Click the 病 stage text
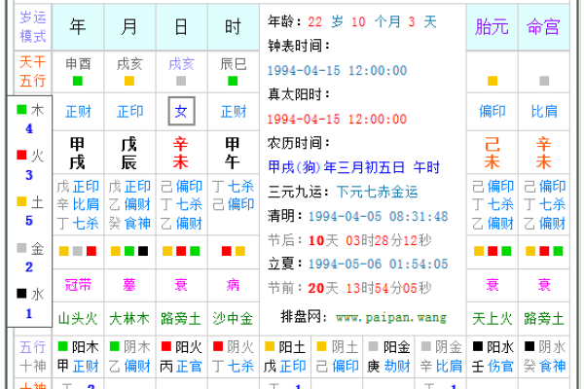 point(233,285)
